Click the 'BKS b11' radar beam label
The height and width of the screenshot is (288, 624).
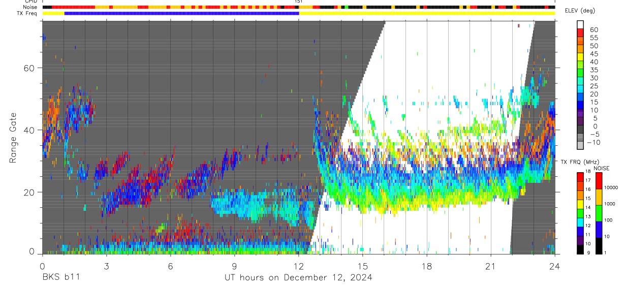tap(60, 278)
